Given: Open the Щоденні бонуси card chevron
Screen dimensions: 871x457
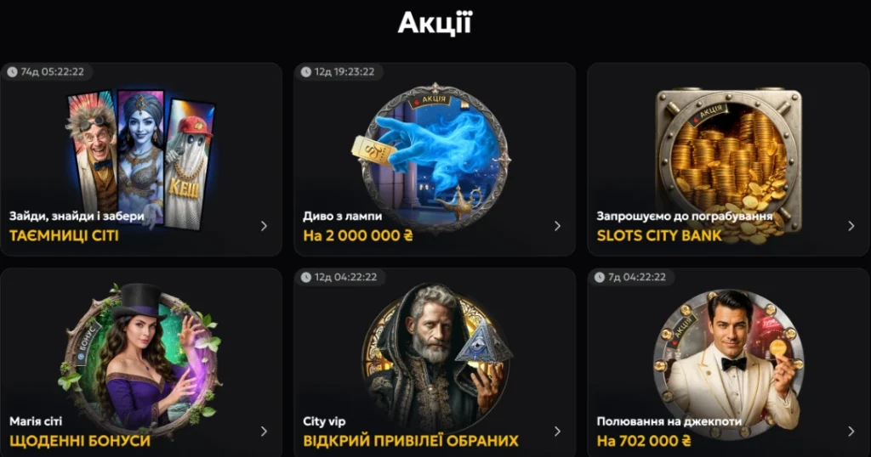Looking at the screenshot, I should 264,431.
